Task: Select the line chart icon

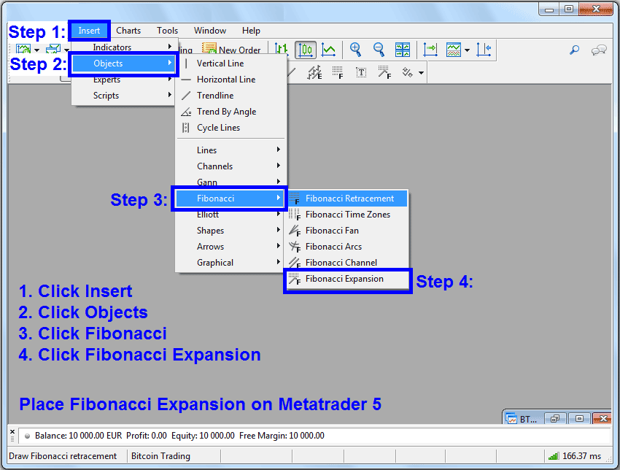Action: (x=328, y=50)
